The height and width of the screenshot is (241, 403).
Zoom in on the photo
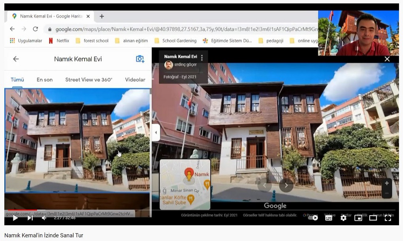pyautogui.click(x=387, y=183)
